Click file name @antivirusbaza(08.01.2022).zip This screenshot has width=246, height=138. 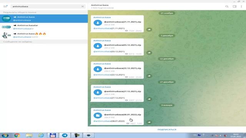click(123, 115)
